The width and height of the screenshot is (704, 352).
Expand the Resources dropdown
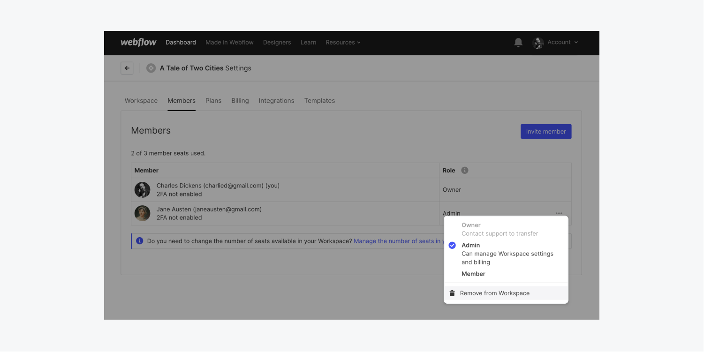(343, 42)
